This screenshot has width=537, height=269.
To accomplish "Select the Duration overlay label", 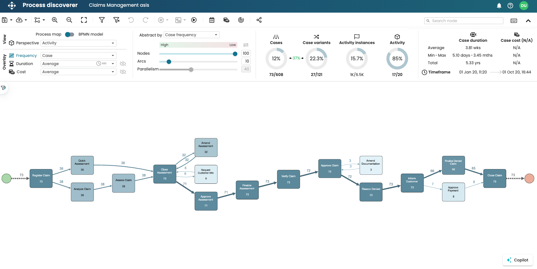I will click(24, 64).
